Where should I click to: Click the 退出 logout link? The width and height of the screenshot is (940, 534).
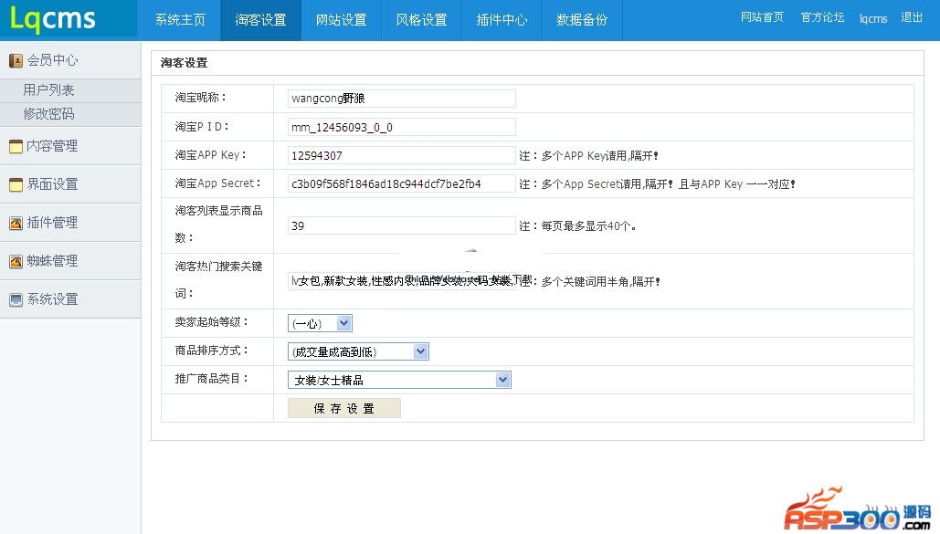[x=912, y=17]
